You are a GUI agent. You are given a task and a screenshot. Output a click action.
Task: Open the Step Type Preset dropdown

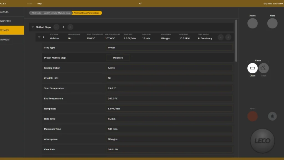(169, 47)
